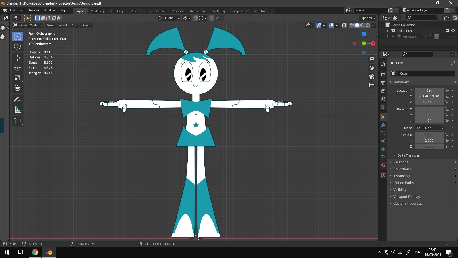Open Chrome from the Windows taskbar
The height and width of the screenshot is (258, 458).
click(35, 252)
